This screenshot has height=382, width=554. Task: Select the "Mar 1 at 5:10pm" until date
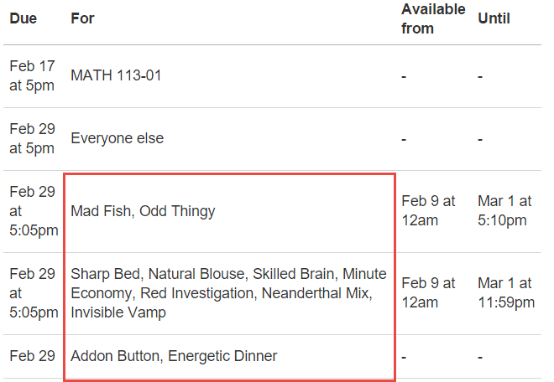pos(504,210)
